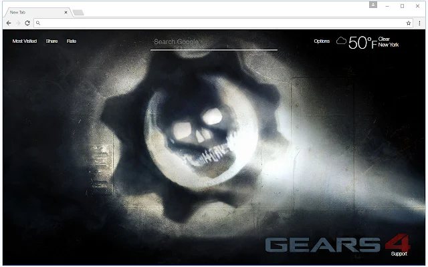The image size is (428, 267).
Task: Click the Clear weather condition text
Action: coord(384,39)
